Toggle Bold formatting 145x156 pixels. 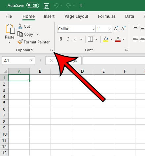coord(61,39)
